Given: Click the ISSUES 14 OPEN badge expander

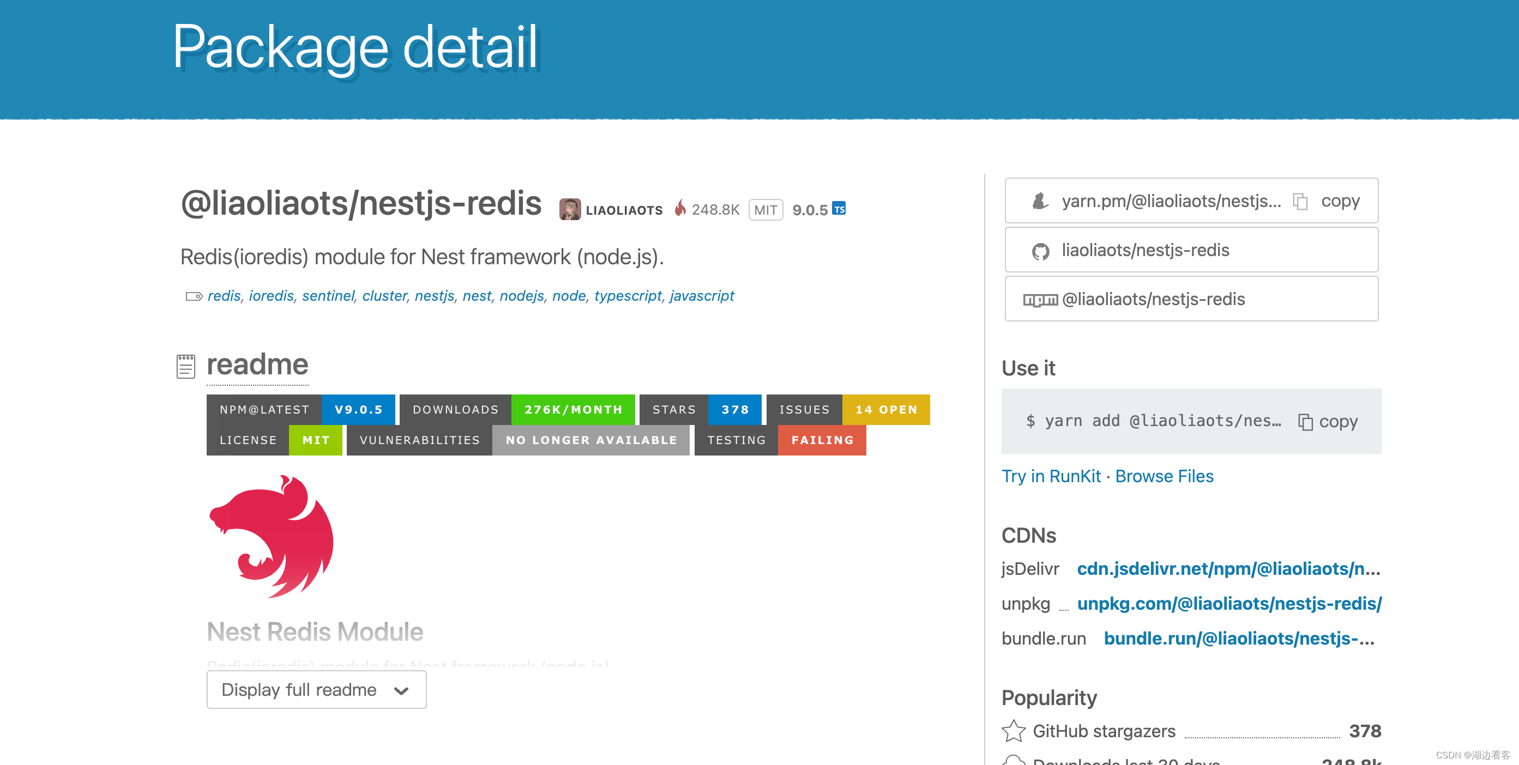Looking at the screenshot, I should pos(845,410).
